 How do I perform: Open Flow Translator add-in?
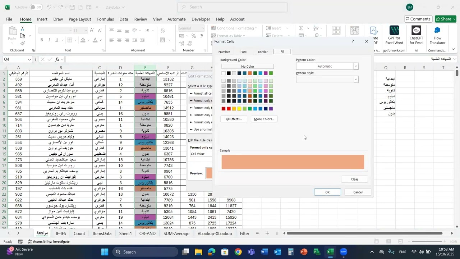pyautogui.click(x=437, y=35)
